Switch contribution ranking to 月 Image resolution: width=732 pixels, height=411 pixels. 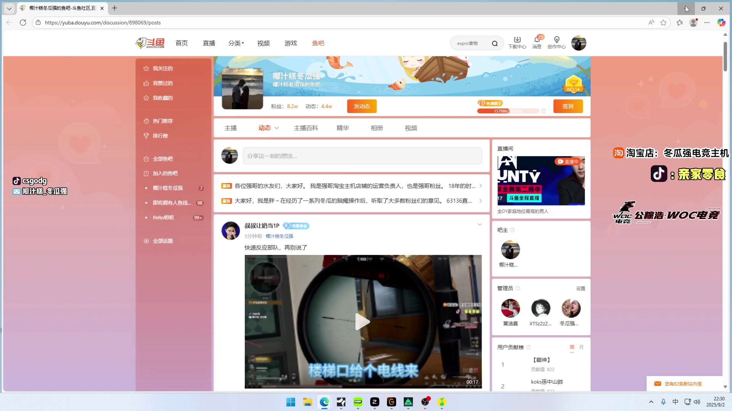click(x=581, y=347)
